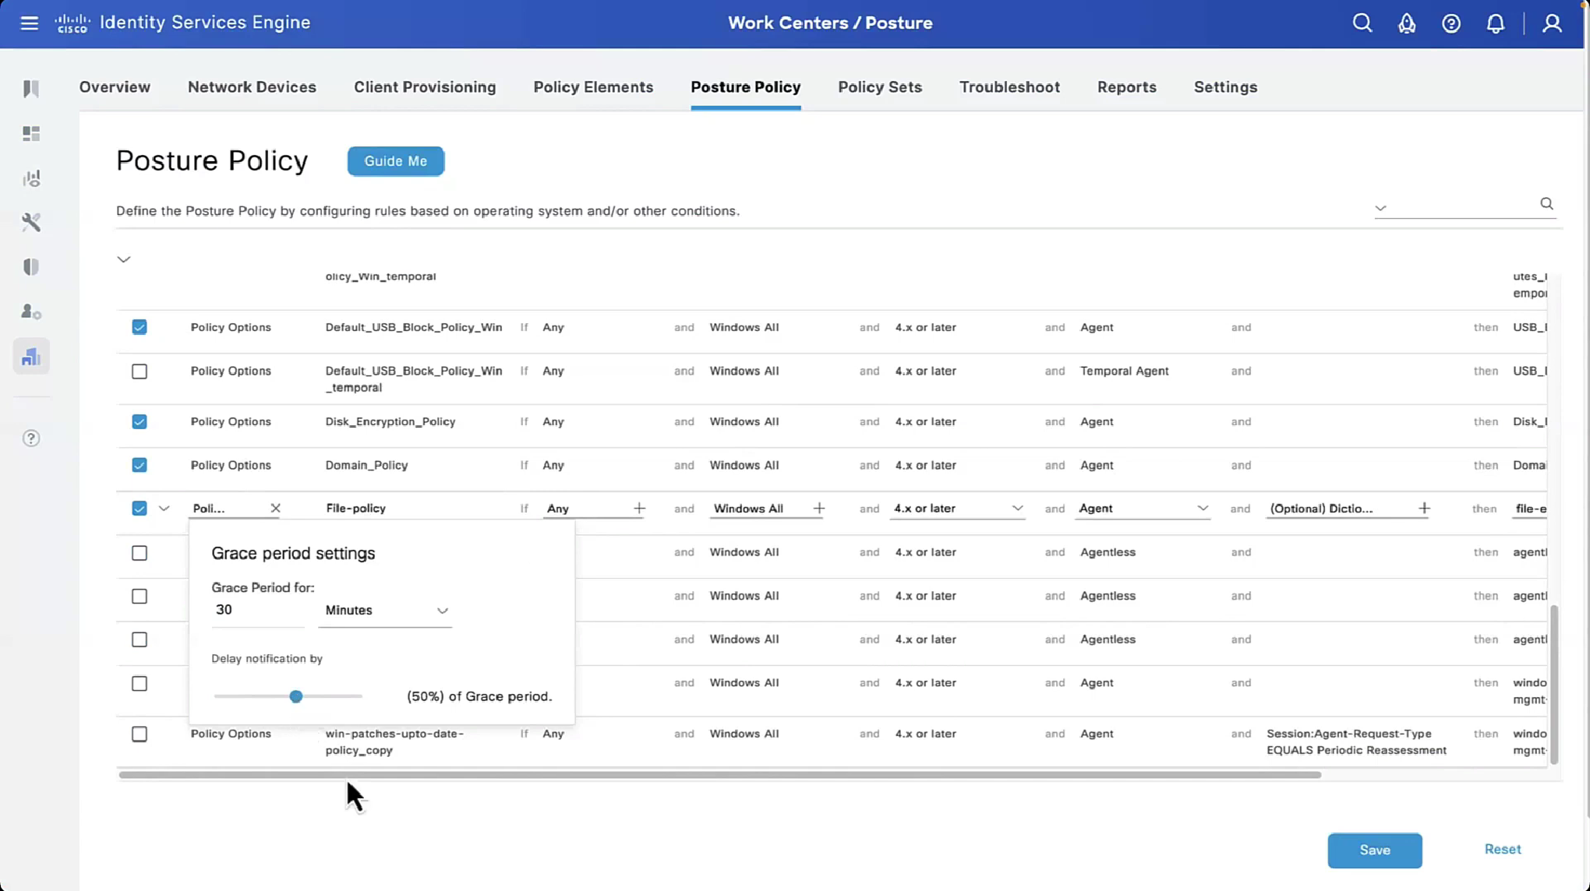Go to the Client Provisioning tab

pyautogui.click(x=424, y=87)
